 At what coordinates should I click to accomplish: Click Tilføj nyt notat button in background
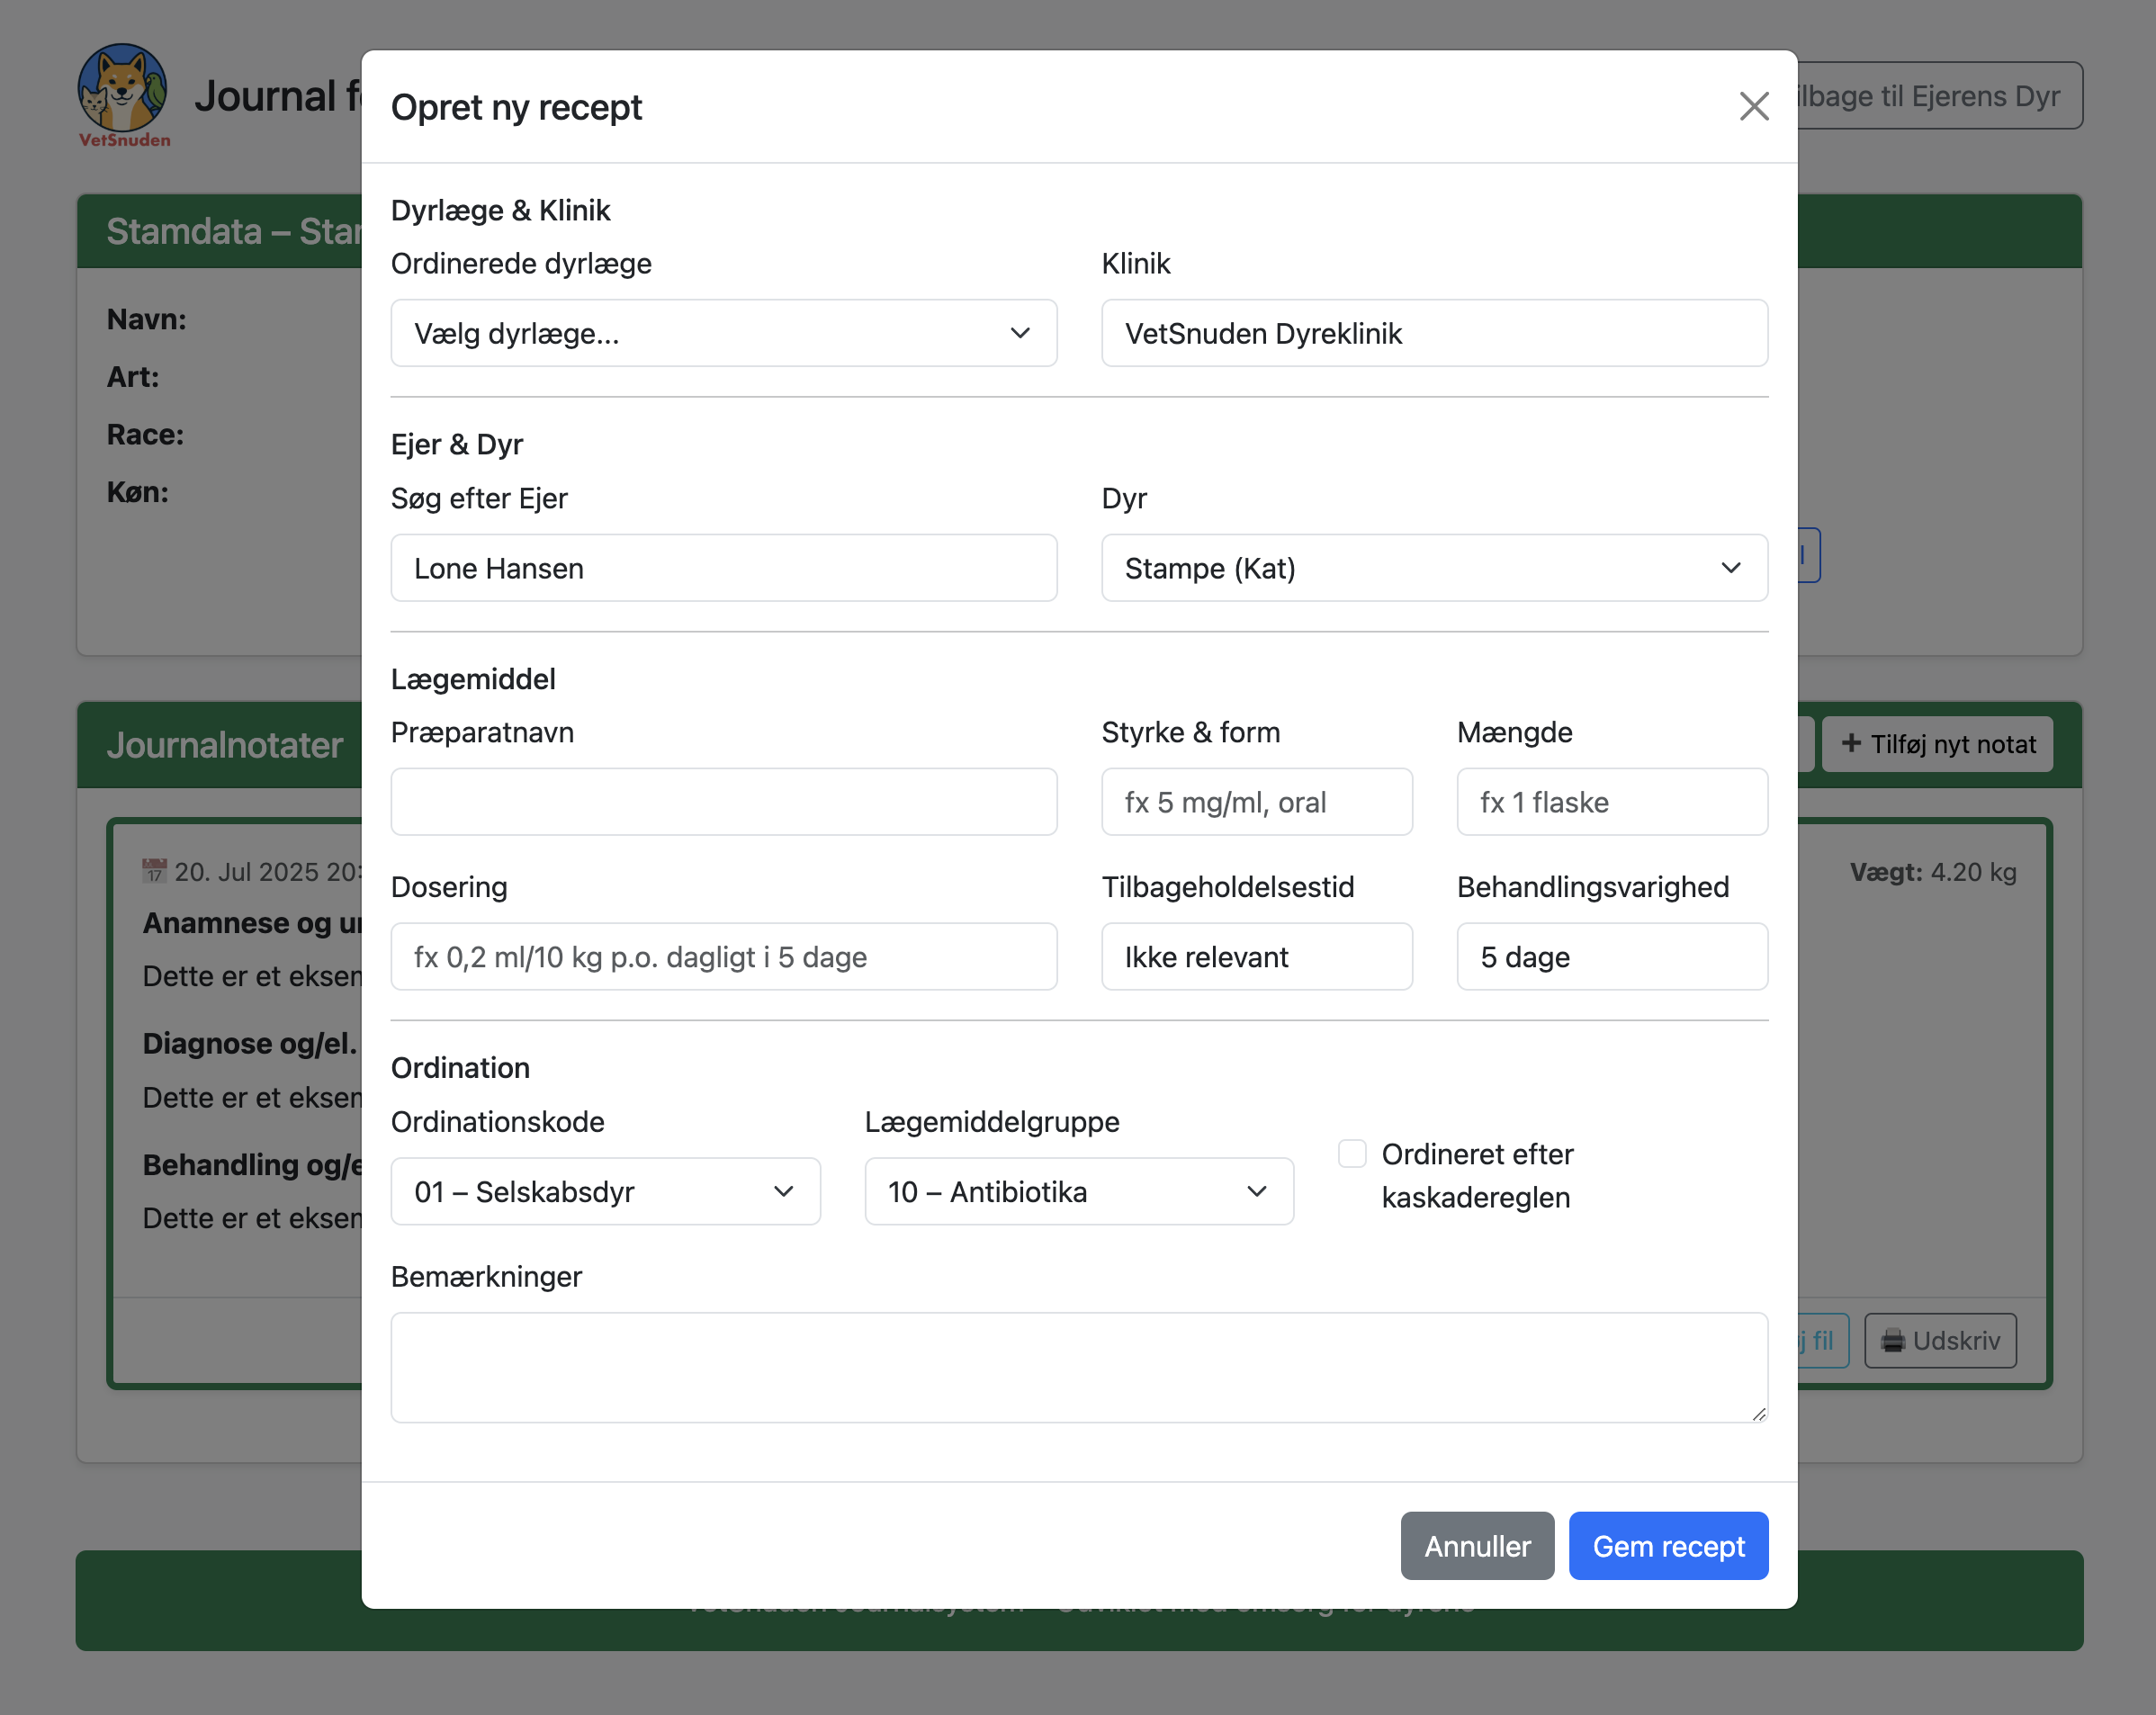pyautogui.click(x=1937, y=744)
